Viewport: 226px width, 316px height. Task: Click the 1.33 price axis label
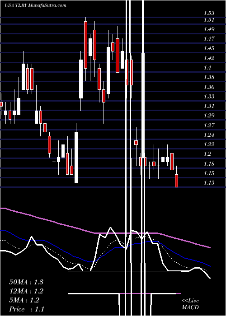click(209, 96)
